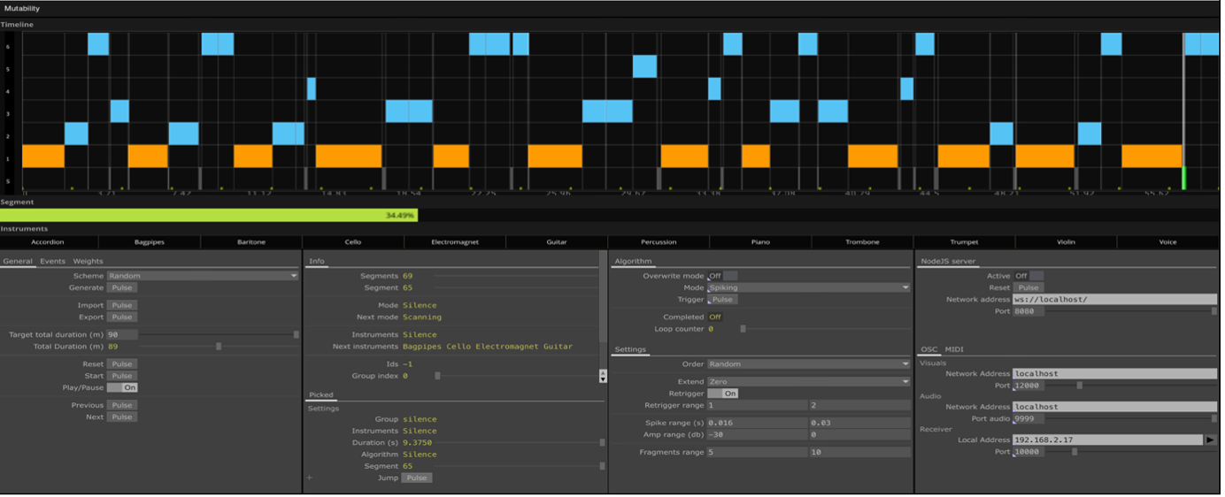Open the algorithm Mode dropdown set to Spiking
The height and width of the screenshot is (497, 1225).
(808, 287)
